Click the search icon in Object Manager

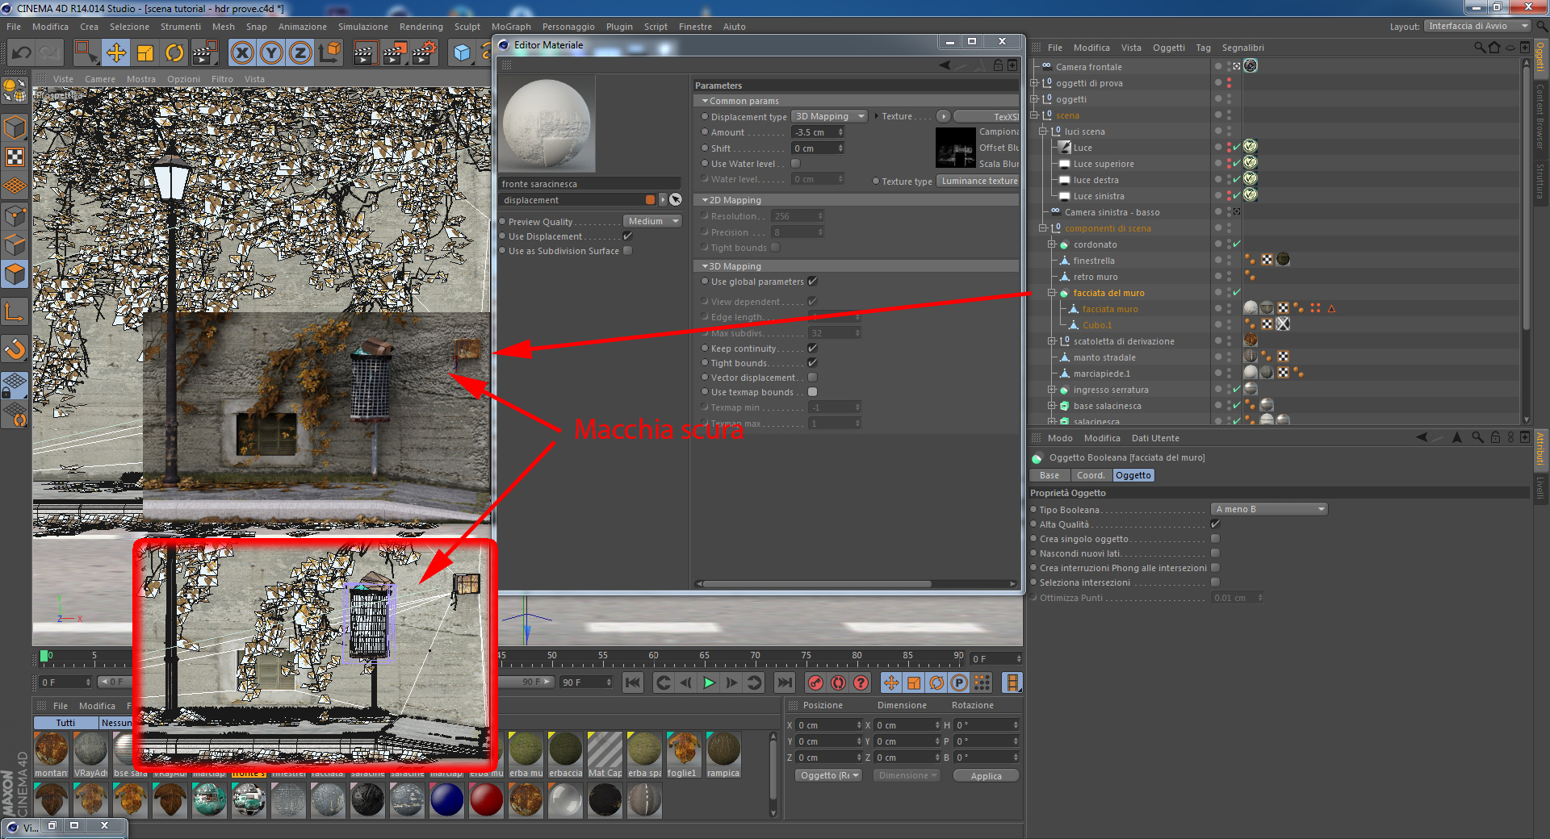[x=1479, y=48]
